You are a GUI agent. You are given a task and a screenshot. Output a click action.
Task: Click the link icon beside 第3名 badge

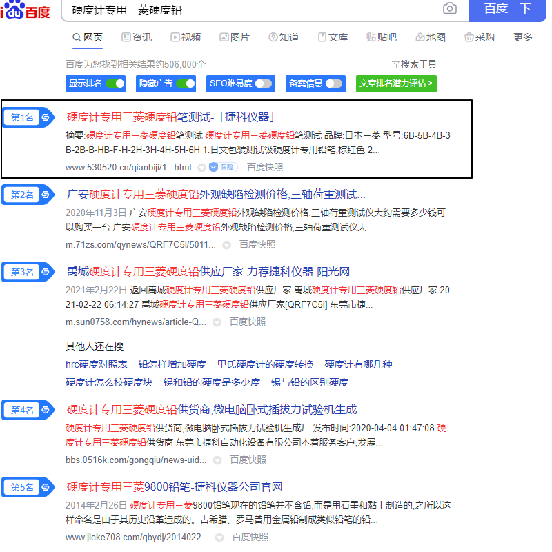(x=46, y=272)
